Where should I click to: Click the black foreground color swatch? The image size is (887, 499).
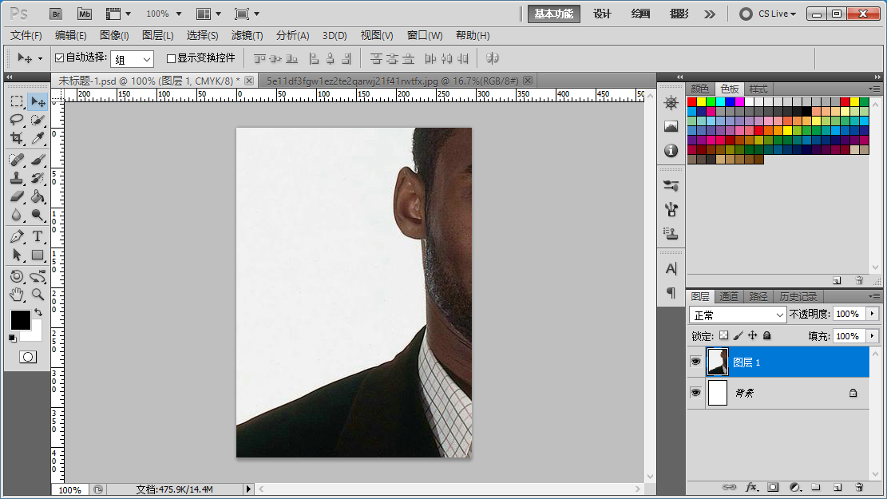pos(20,320)
